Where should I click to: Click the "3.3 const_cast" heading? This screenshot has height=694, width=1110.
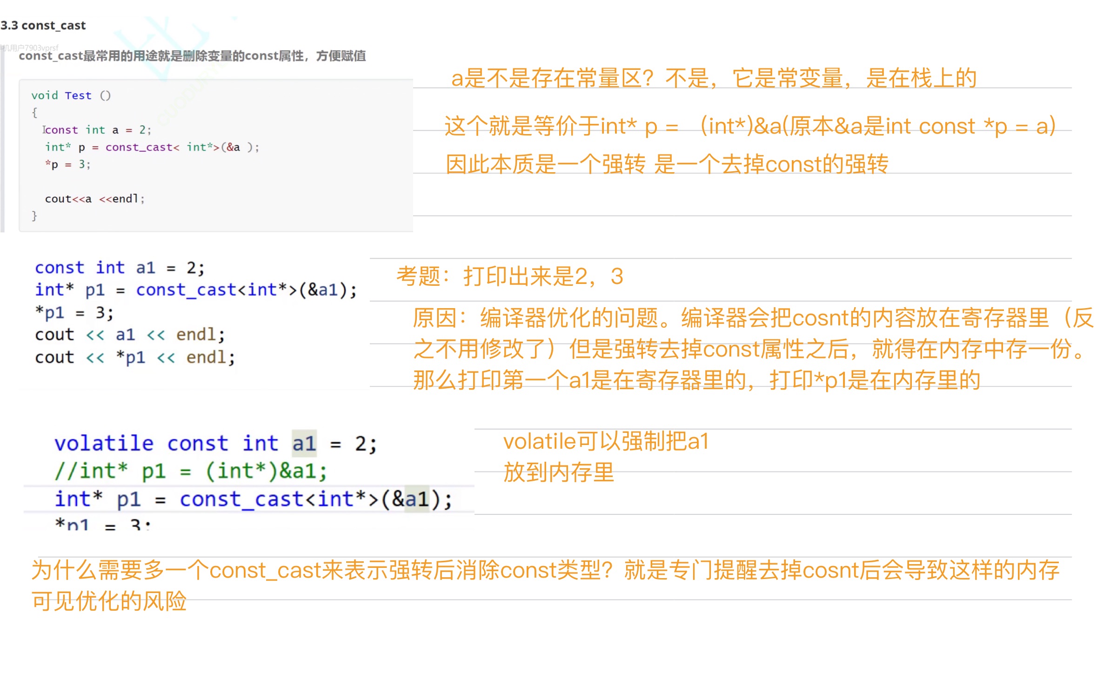coord(43,25)
